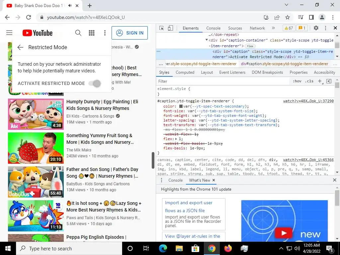The image size is (340, 255).
Task: Click the 67 warnings badge
Action: point(289,28)
